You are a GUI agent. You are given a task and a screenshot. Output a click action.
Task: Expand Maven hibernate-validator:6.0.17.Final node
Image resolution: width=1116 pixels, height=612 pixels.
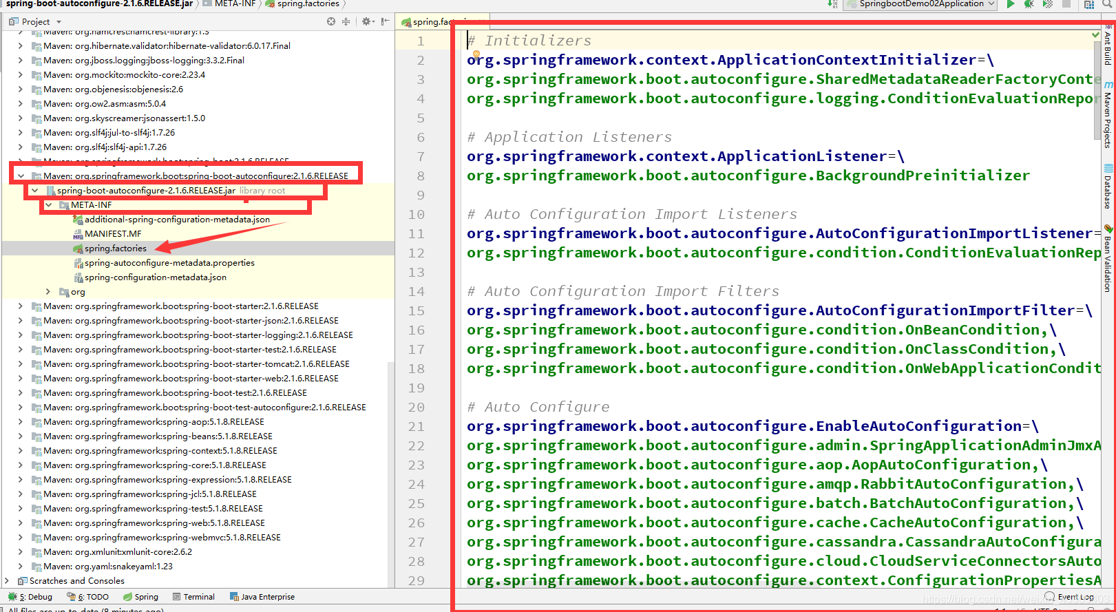21,46
